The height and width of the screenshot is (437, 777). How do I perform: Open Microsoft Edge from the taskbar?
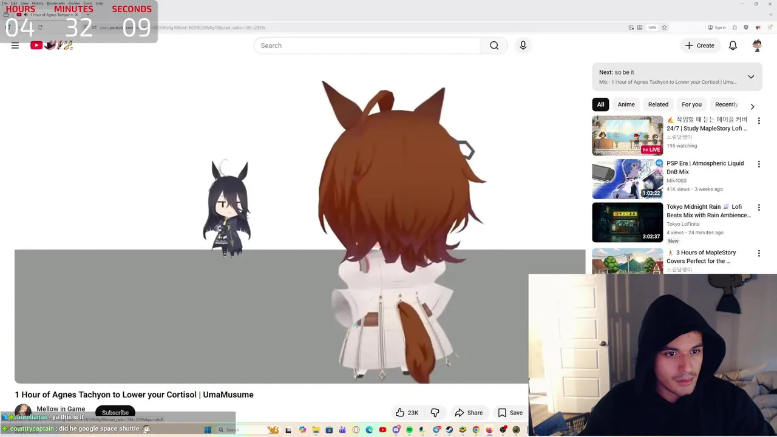tap(369, 430)
